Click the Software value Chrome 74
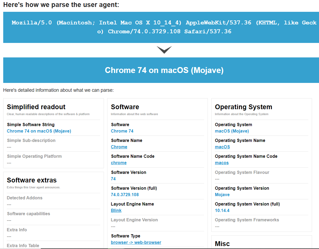The height and width of the screenshot is (249, 319). point(122,131)
